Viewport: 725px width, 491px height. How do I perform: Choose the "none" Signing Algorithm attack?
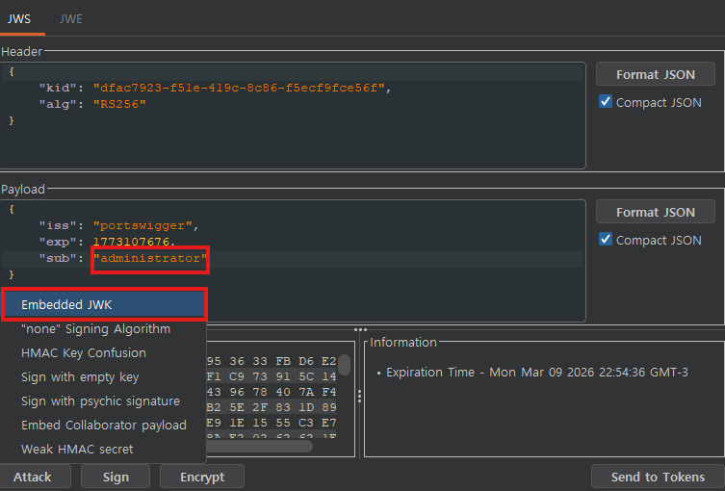[95, 329]
